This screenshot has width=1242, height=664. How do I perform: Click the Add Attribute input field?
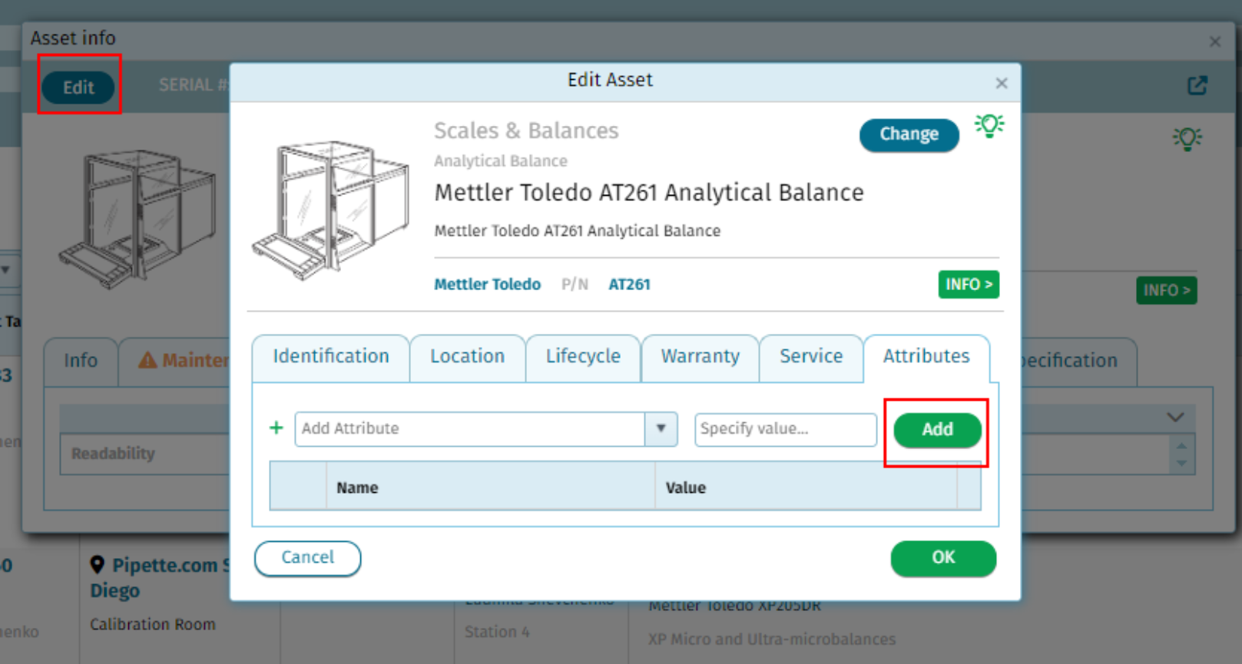pos(470,429)
